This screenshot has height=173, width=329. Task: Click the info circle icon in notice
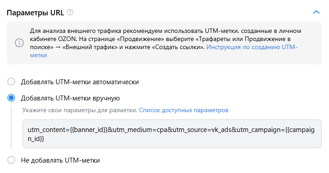click(x=19, y=43)
